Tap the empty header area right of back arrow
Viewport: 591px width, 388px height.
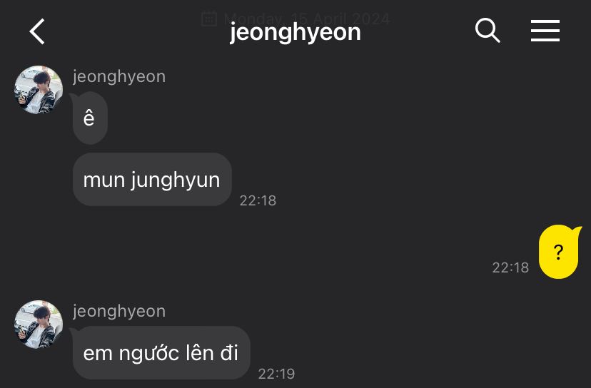132,32
